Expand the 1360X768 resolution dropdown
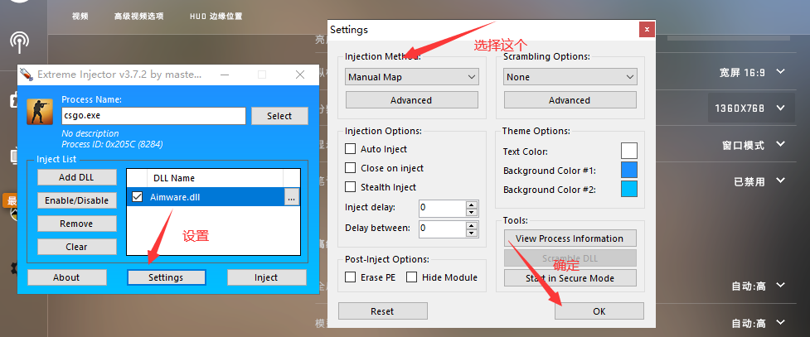 point(750,108)
